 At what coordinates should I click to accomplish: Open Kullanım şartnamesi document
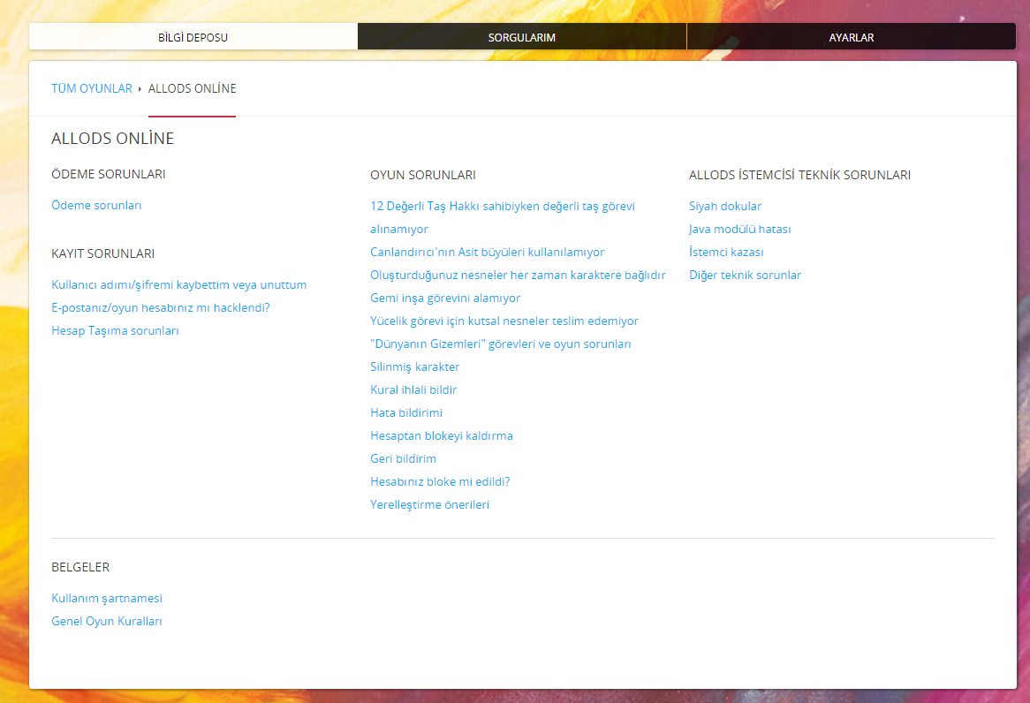(106, 599)
